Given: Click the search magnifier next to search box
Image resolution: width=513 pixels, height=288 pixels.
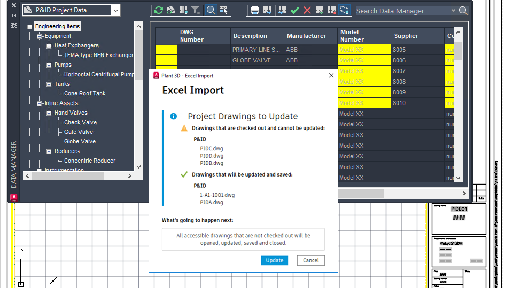Looking at the screenshot, I should pos(463,11).
